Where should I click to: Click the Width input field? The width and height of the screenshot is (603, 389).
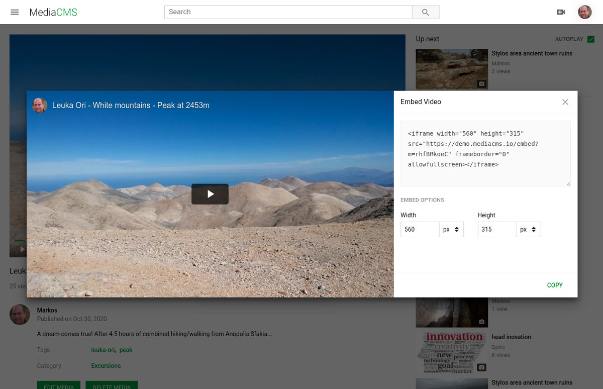pyautogui.click(x=420, y=229)
